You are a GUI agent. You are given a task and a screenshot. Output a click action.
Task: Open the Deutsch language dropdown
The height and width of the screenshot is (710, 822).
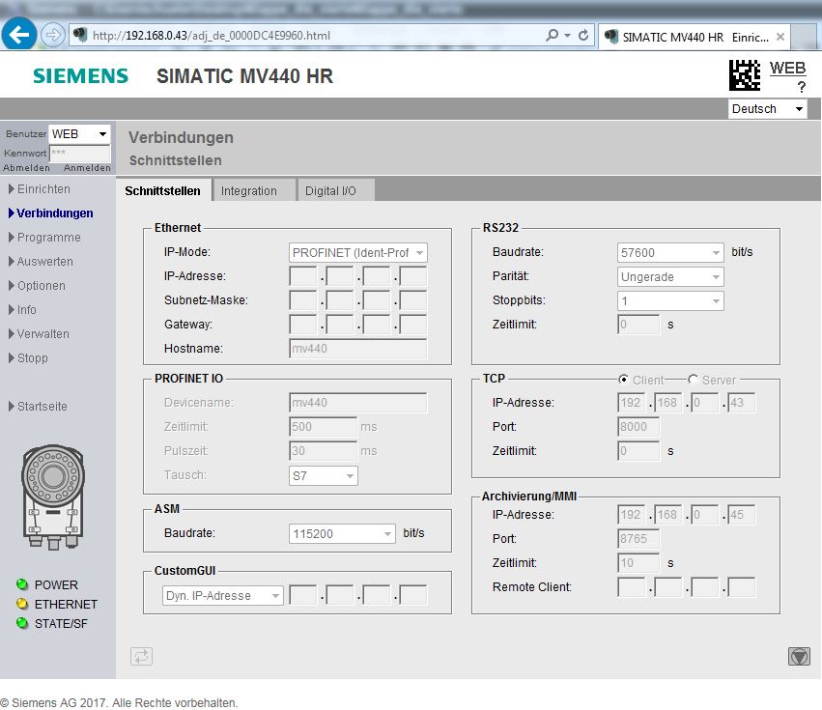tap(768, 109)
